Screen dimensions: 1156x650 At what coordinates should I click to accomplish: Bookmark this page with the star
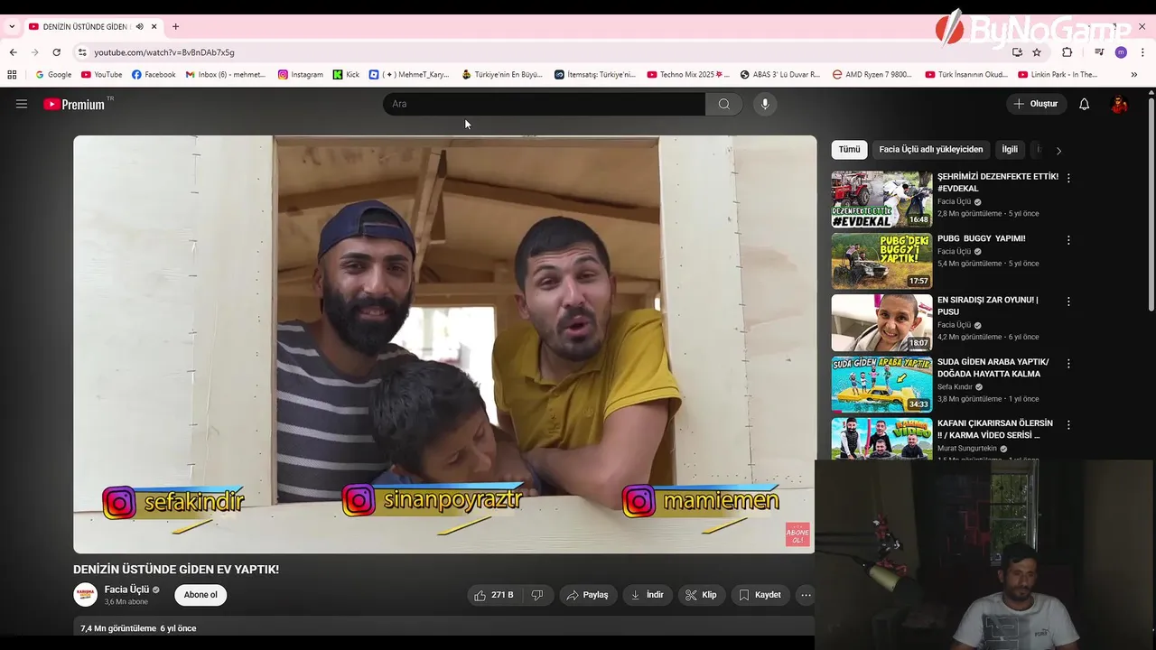[x=1037, y=52]
